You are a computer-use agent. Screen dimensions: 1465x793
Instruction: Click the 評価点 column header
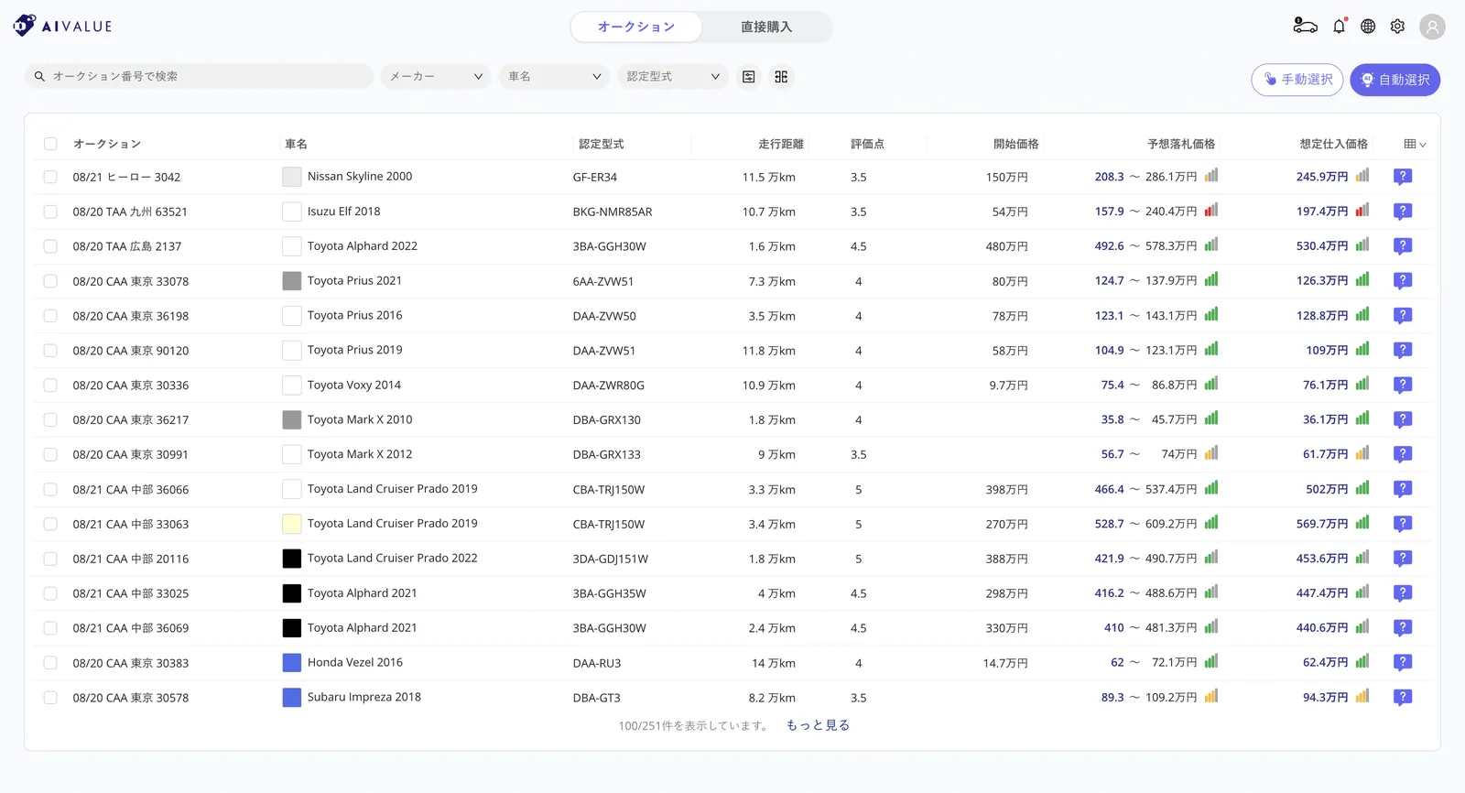pyautogui.click(x=867, y=144)
